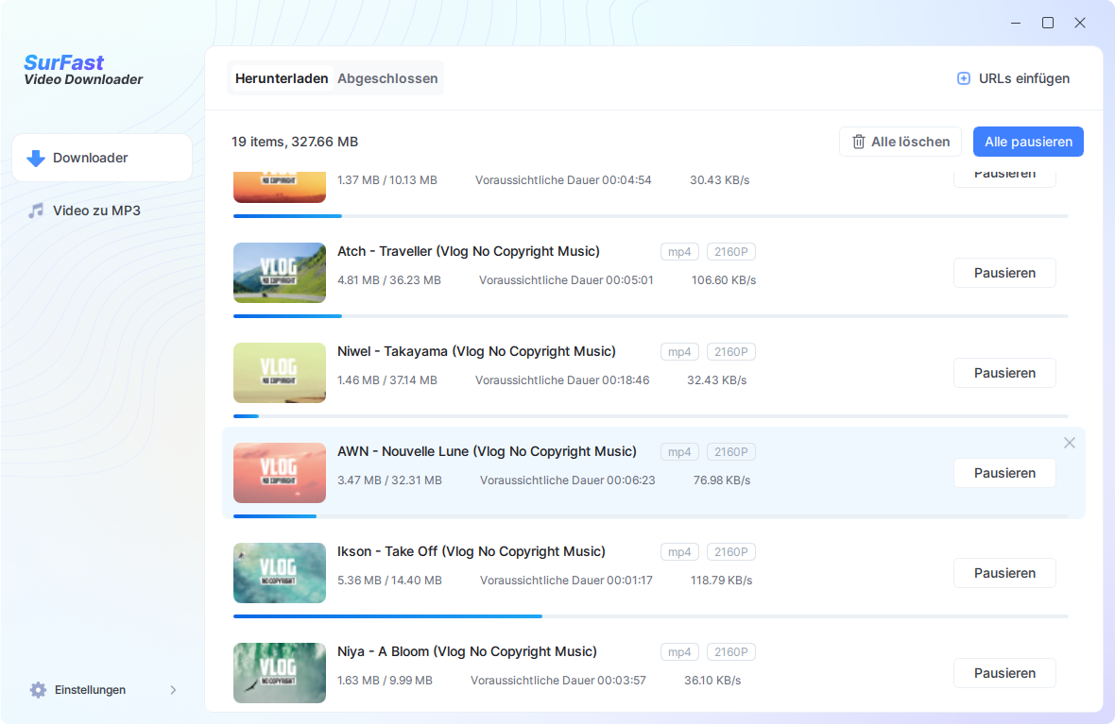Click the 2160P badge on Niwel - Takayama
This screenshot has width=1115, height=724.
tap(730, 352)
